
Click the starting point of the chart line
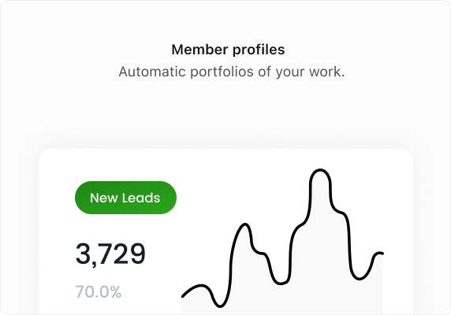tap(183, 296)
